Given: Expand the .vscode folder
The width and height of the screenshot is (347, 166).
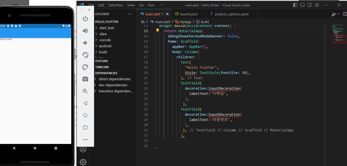Looking at the screenshot, I should tap(105, 40).
